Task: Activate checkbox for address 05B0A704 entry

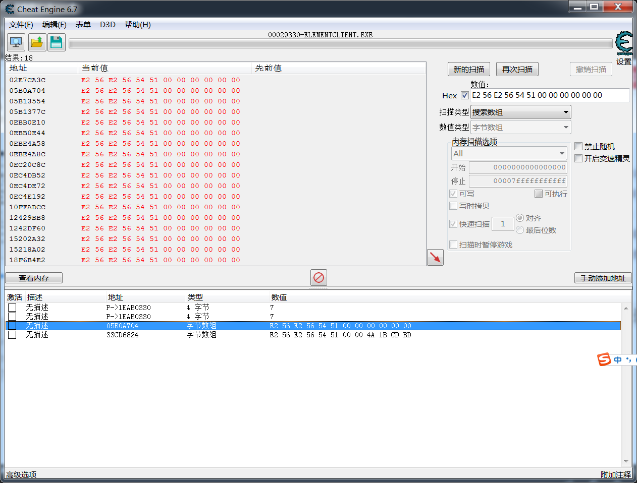Action: pos(12,326)
